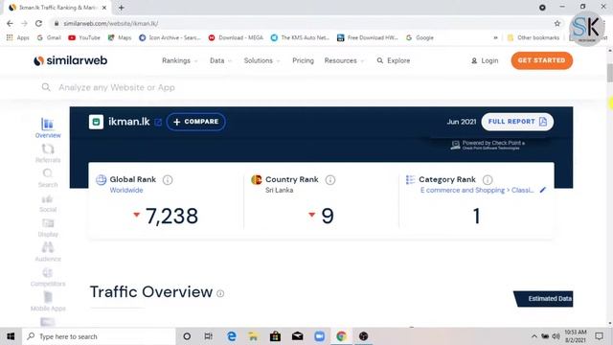Click the page vertical scrollbar thumb
The width and height of the screenshot is (613, 345).
tap(610, 73)
